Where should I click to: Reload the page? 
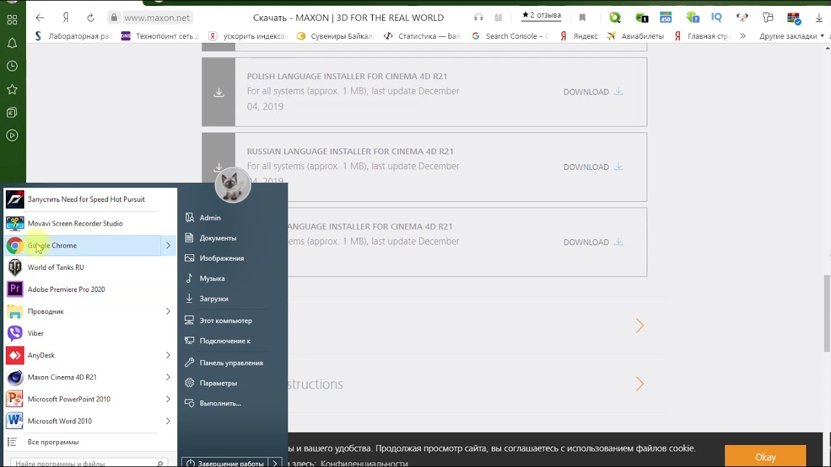point(90,18)
